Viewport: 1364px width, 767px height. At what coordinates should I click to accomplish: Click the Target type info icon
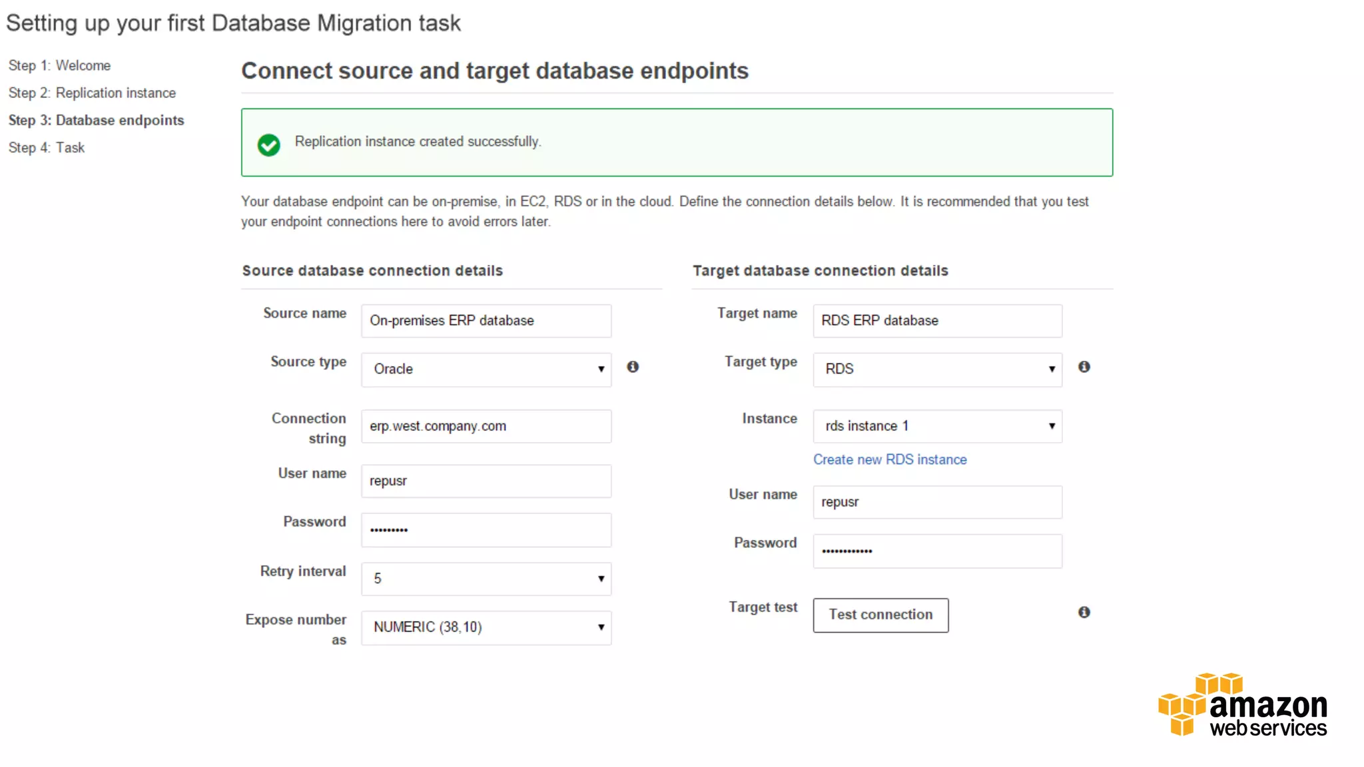click(1084, 367)
